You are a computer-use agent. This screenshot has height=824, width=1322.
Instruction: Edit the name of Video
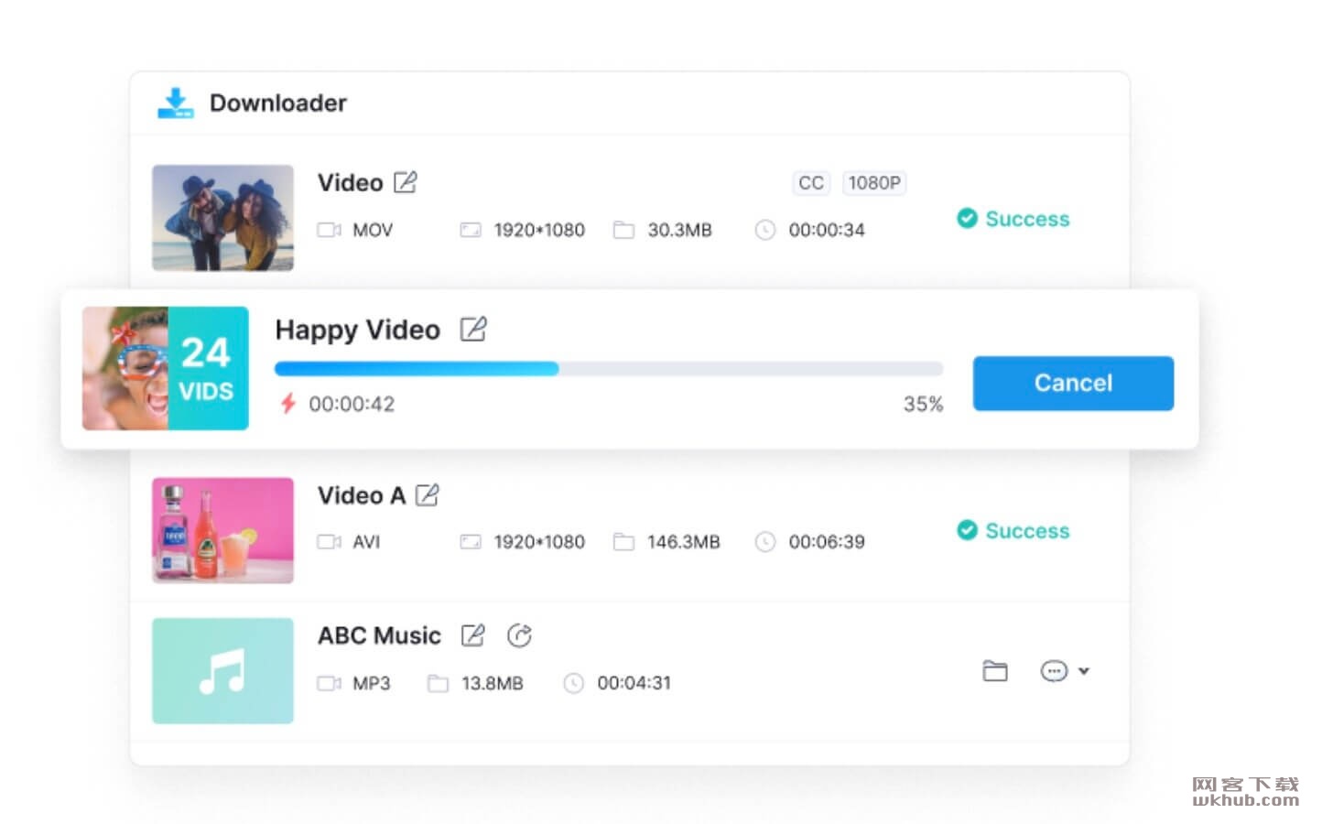point(406,182)
